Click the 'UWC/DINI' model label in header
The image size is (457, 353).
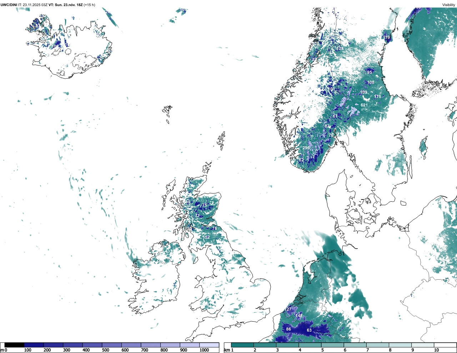tap(9, 5)
